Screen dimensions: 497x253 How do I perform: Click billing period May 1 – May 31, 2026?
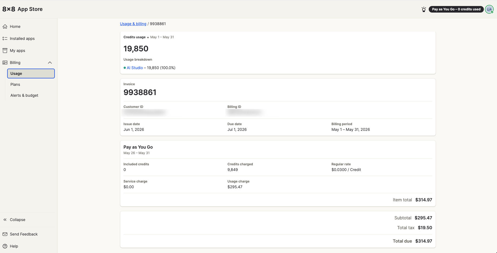[x=351, y=130]
